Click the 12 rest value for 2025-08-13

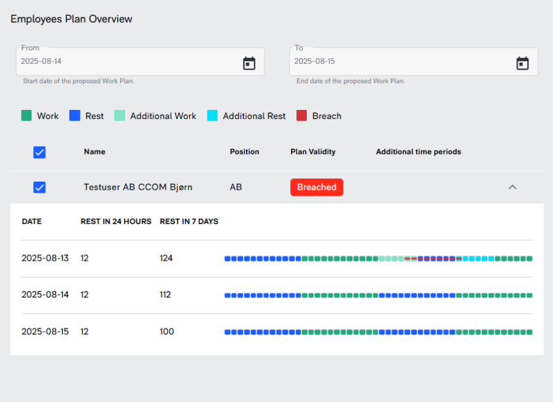(84, 258)
